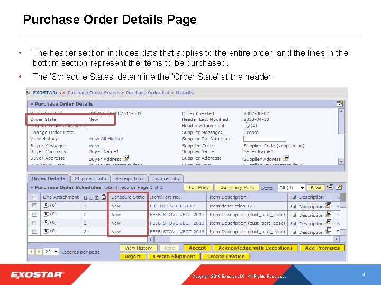Viewport: 381px width, 285px height.
Task: Click Acknowledge with Exceptions button
Action: (x=255, y=248)
